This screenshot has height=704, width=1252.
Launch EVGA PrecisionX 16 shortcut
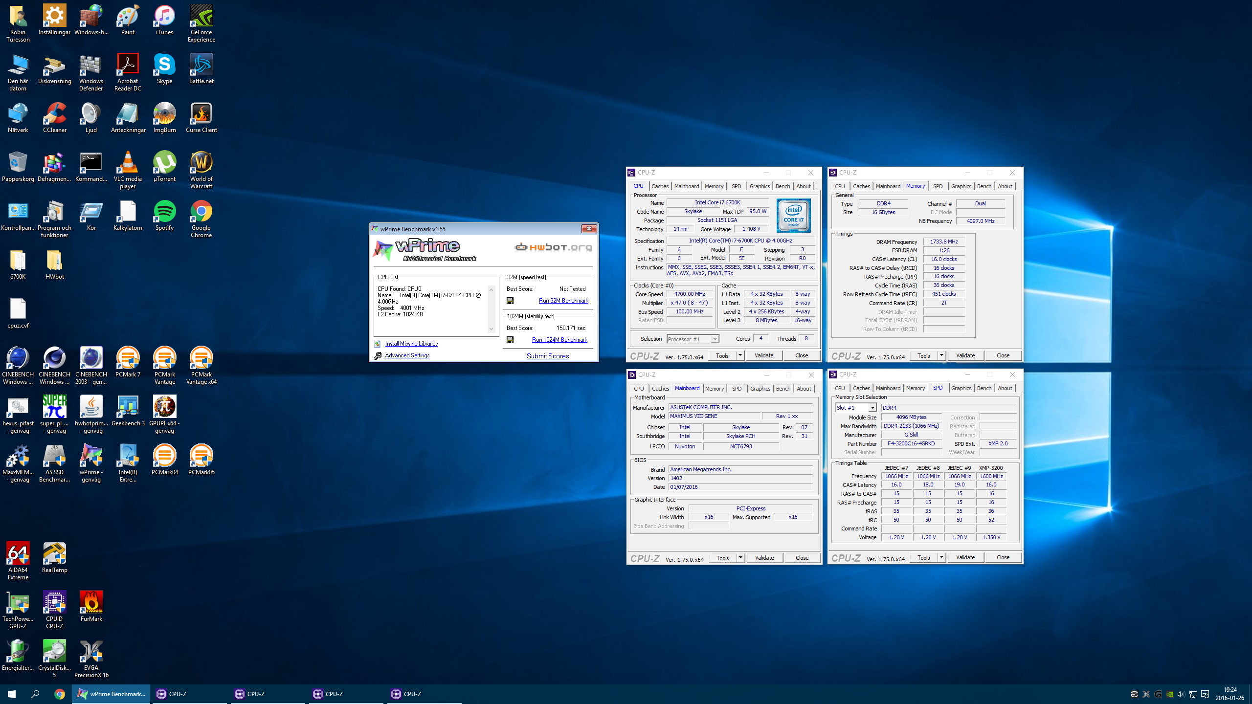coord(91,659)
